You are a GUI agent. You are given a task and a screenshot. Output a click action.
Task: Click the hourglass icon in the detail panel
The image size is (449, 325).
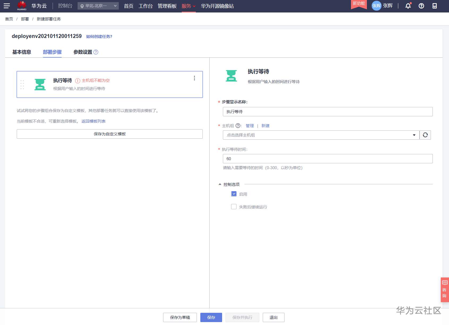tap(231, 76)
